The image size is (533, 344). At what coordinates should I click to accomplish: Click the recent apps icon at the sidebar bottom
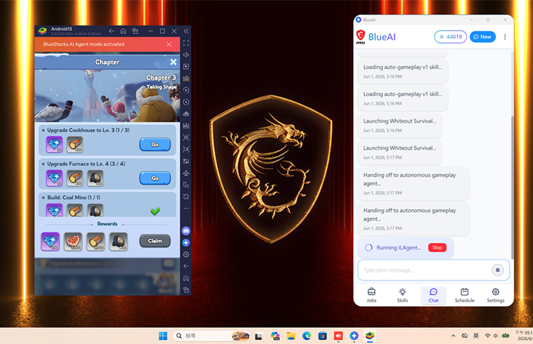pyautogui.click(x=186, y=290)
